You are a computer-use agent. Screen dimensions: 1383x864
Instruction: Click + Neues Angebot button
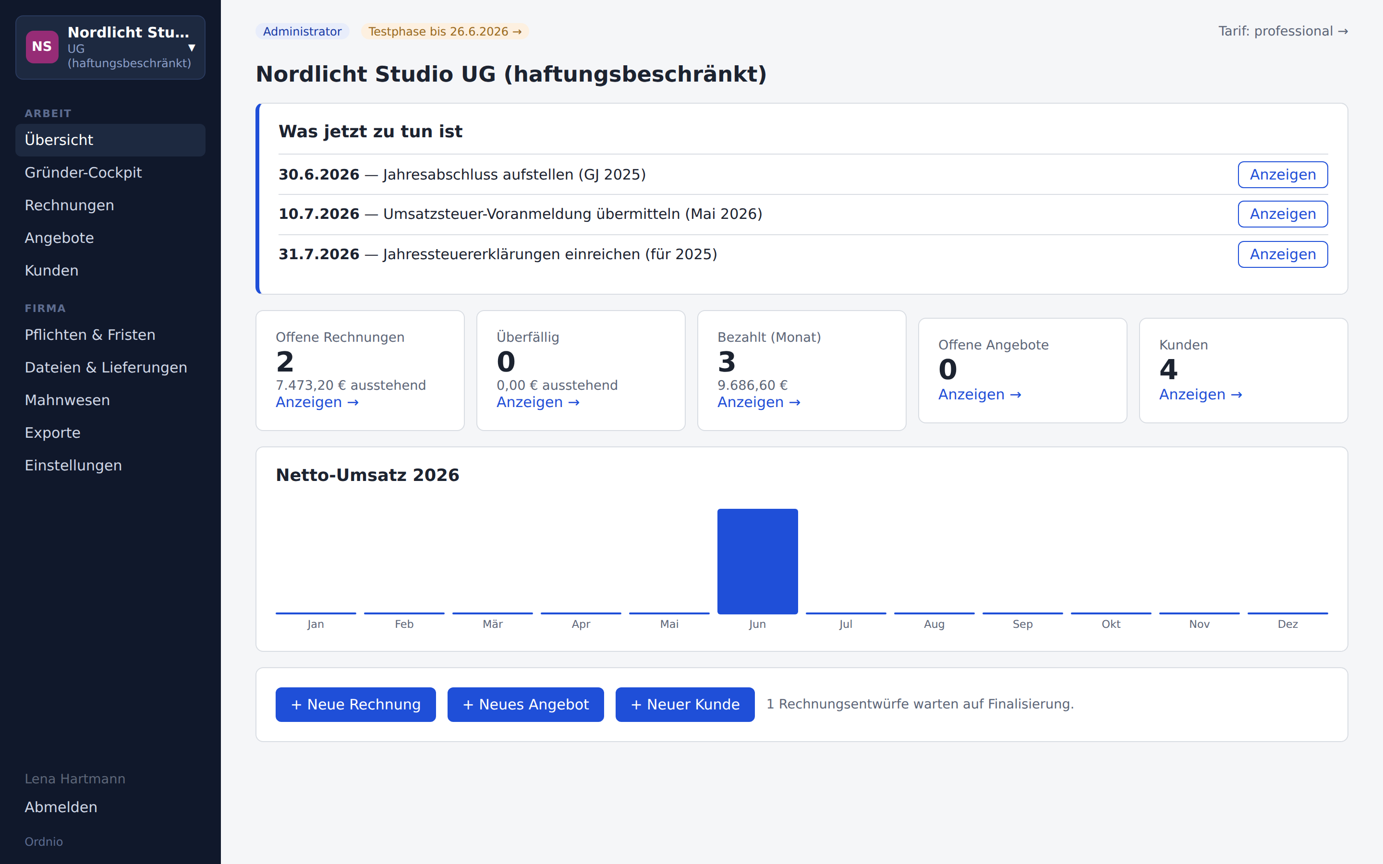click(525, 705)
